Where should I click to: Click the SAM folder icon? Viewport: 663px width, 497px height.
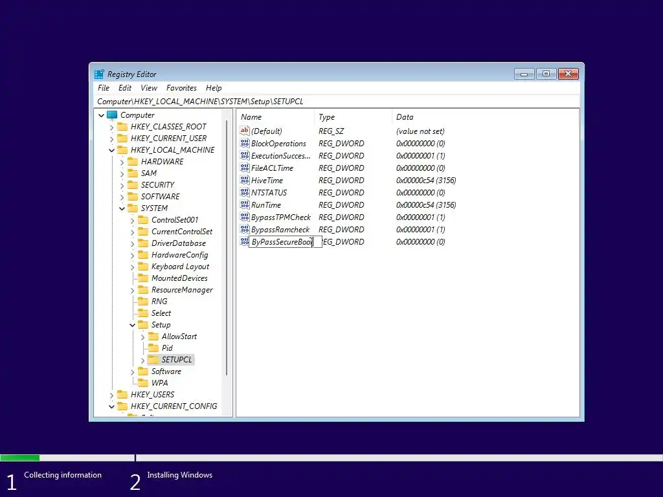pyautogui.click(x=133, y=173)
